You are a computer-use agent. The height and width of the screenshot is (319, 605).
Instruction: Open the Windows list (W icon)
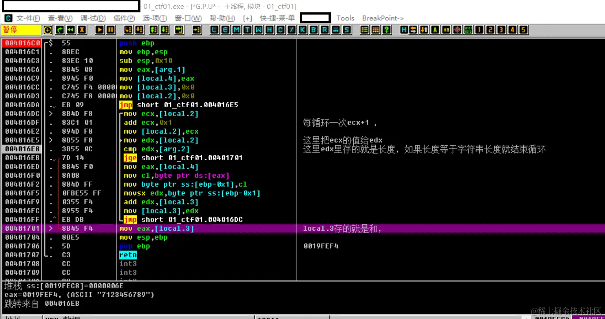point(259,30)
